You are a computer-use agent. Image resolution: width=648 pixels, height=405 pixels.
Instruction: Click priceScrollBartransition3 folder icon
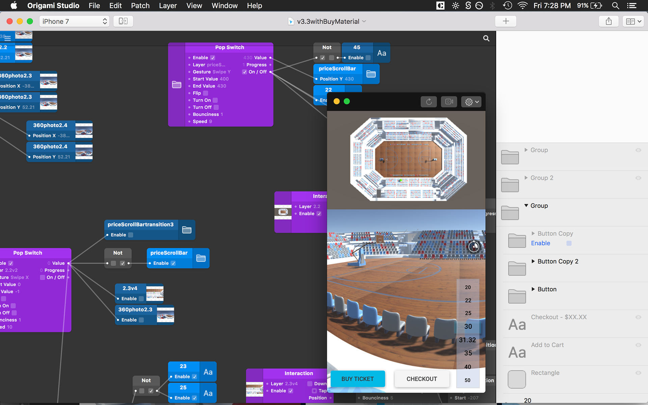[x=187, y=230]
